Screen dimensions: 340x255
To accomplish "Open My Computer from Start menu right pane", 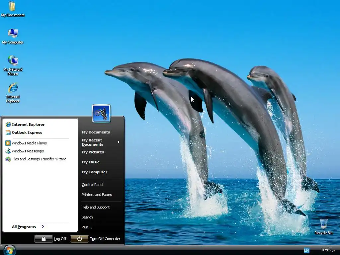I will pyautogui.click(x=95, y=172).
